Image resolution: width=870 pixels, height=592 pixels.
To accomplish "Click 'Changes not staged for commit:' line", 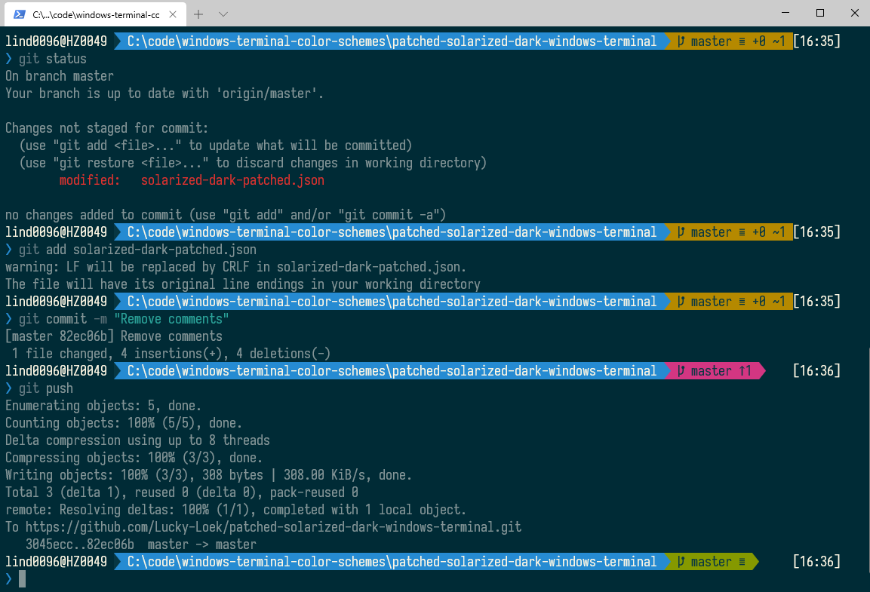I will coord(106,128).
